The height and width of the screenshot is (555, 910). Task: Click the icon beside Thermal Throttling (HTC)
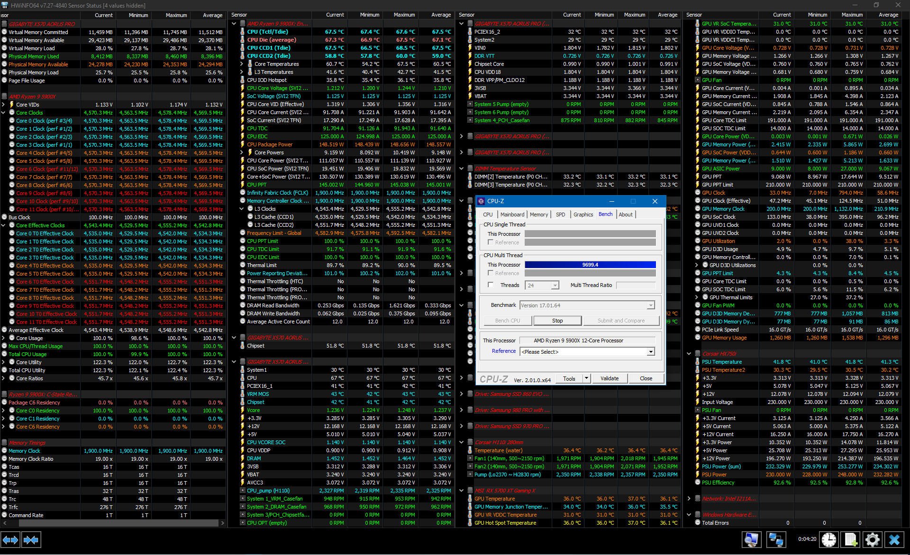243,281
